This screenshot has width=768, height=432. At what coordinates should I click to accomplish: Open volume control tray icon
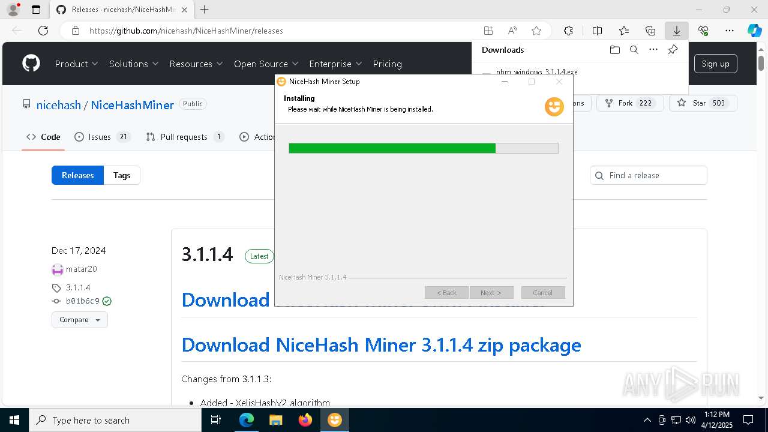pyautogui.click(x=690, y=420)
